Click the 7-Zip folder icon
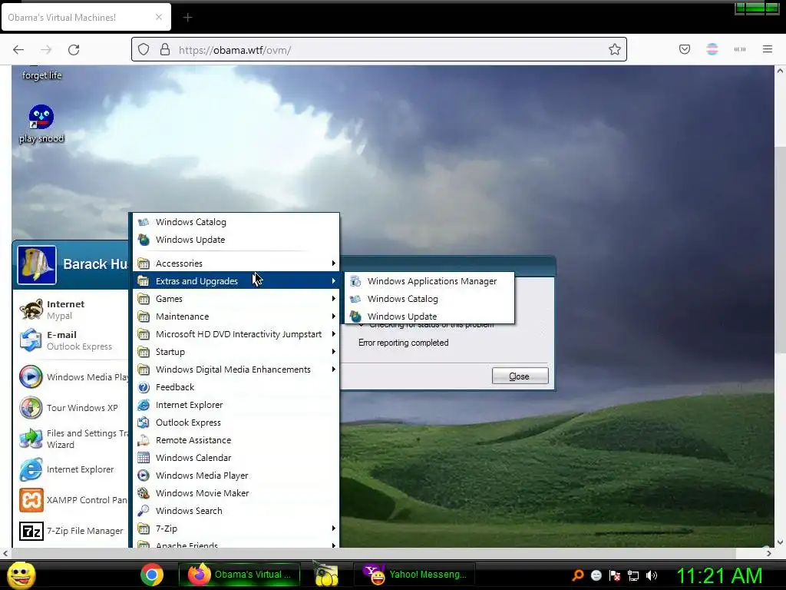The image size is (786, 590). [x=144, y=529]
